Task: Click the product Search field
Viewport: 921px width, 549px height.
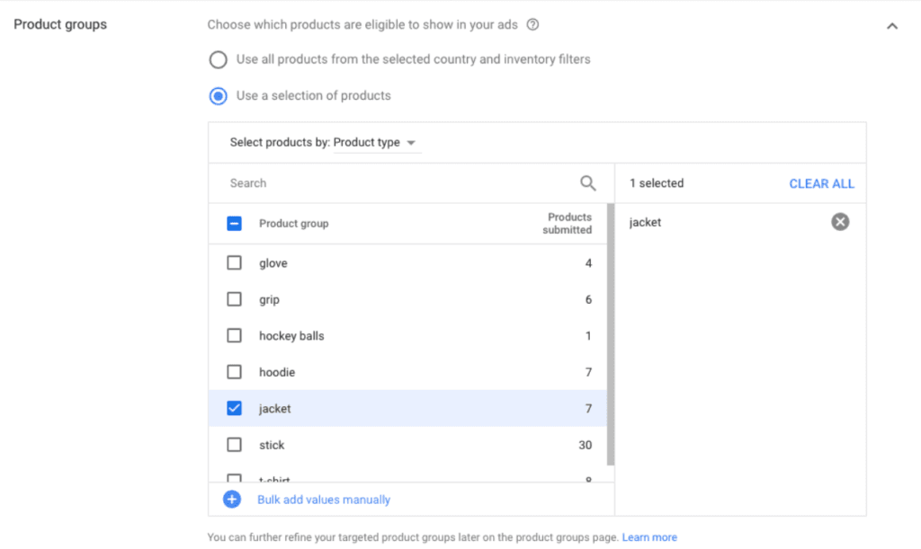Action: pyautogui.click(x=396, y=183)
